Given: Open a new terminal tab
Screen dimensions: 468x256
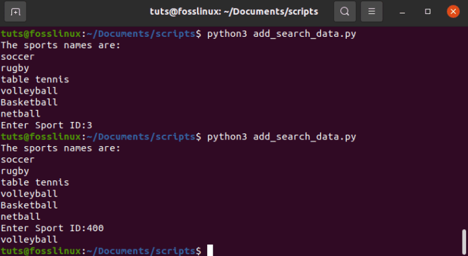Looking at the screenshot, I should click(x=15, y=11).
